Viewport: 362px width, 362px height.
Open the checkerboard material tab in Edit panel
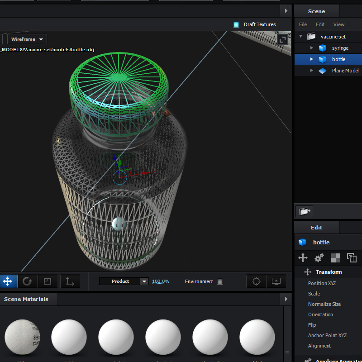coord(335,258)
